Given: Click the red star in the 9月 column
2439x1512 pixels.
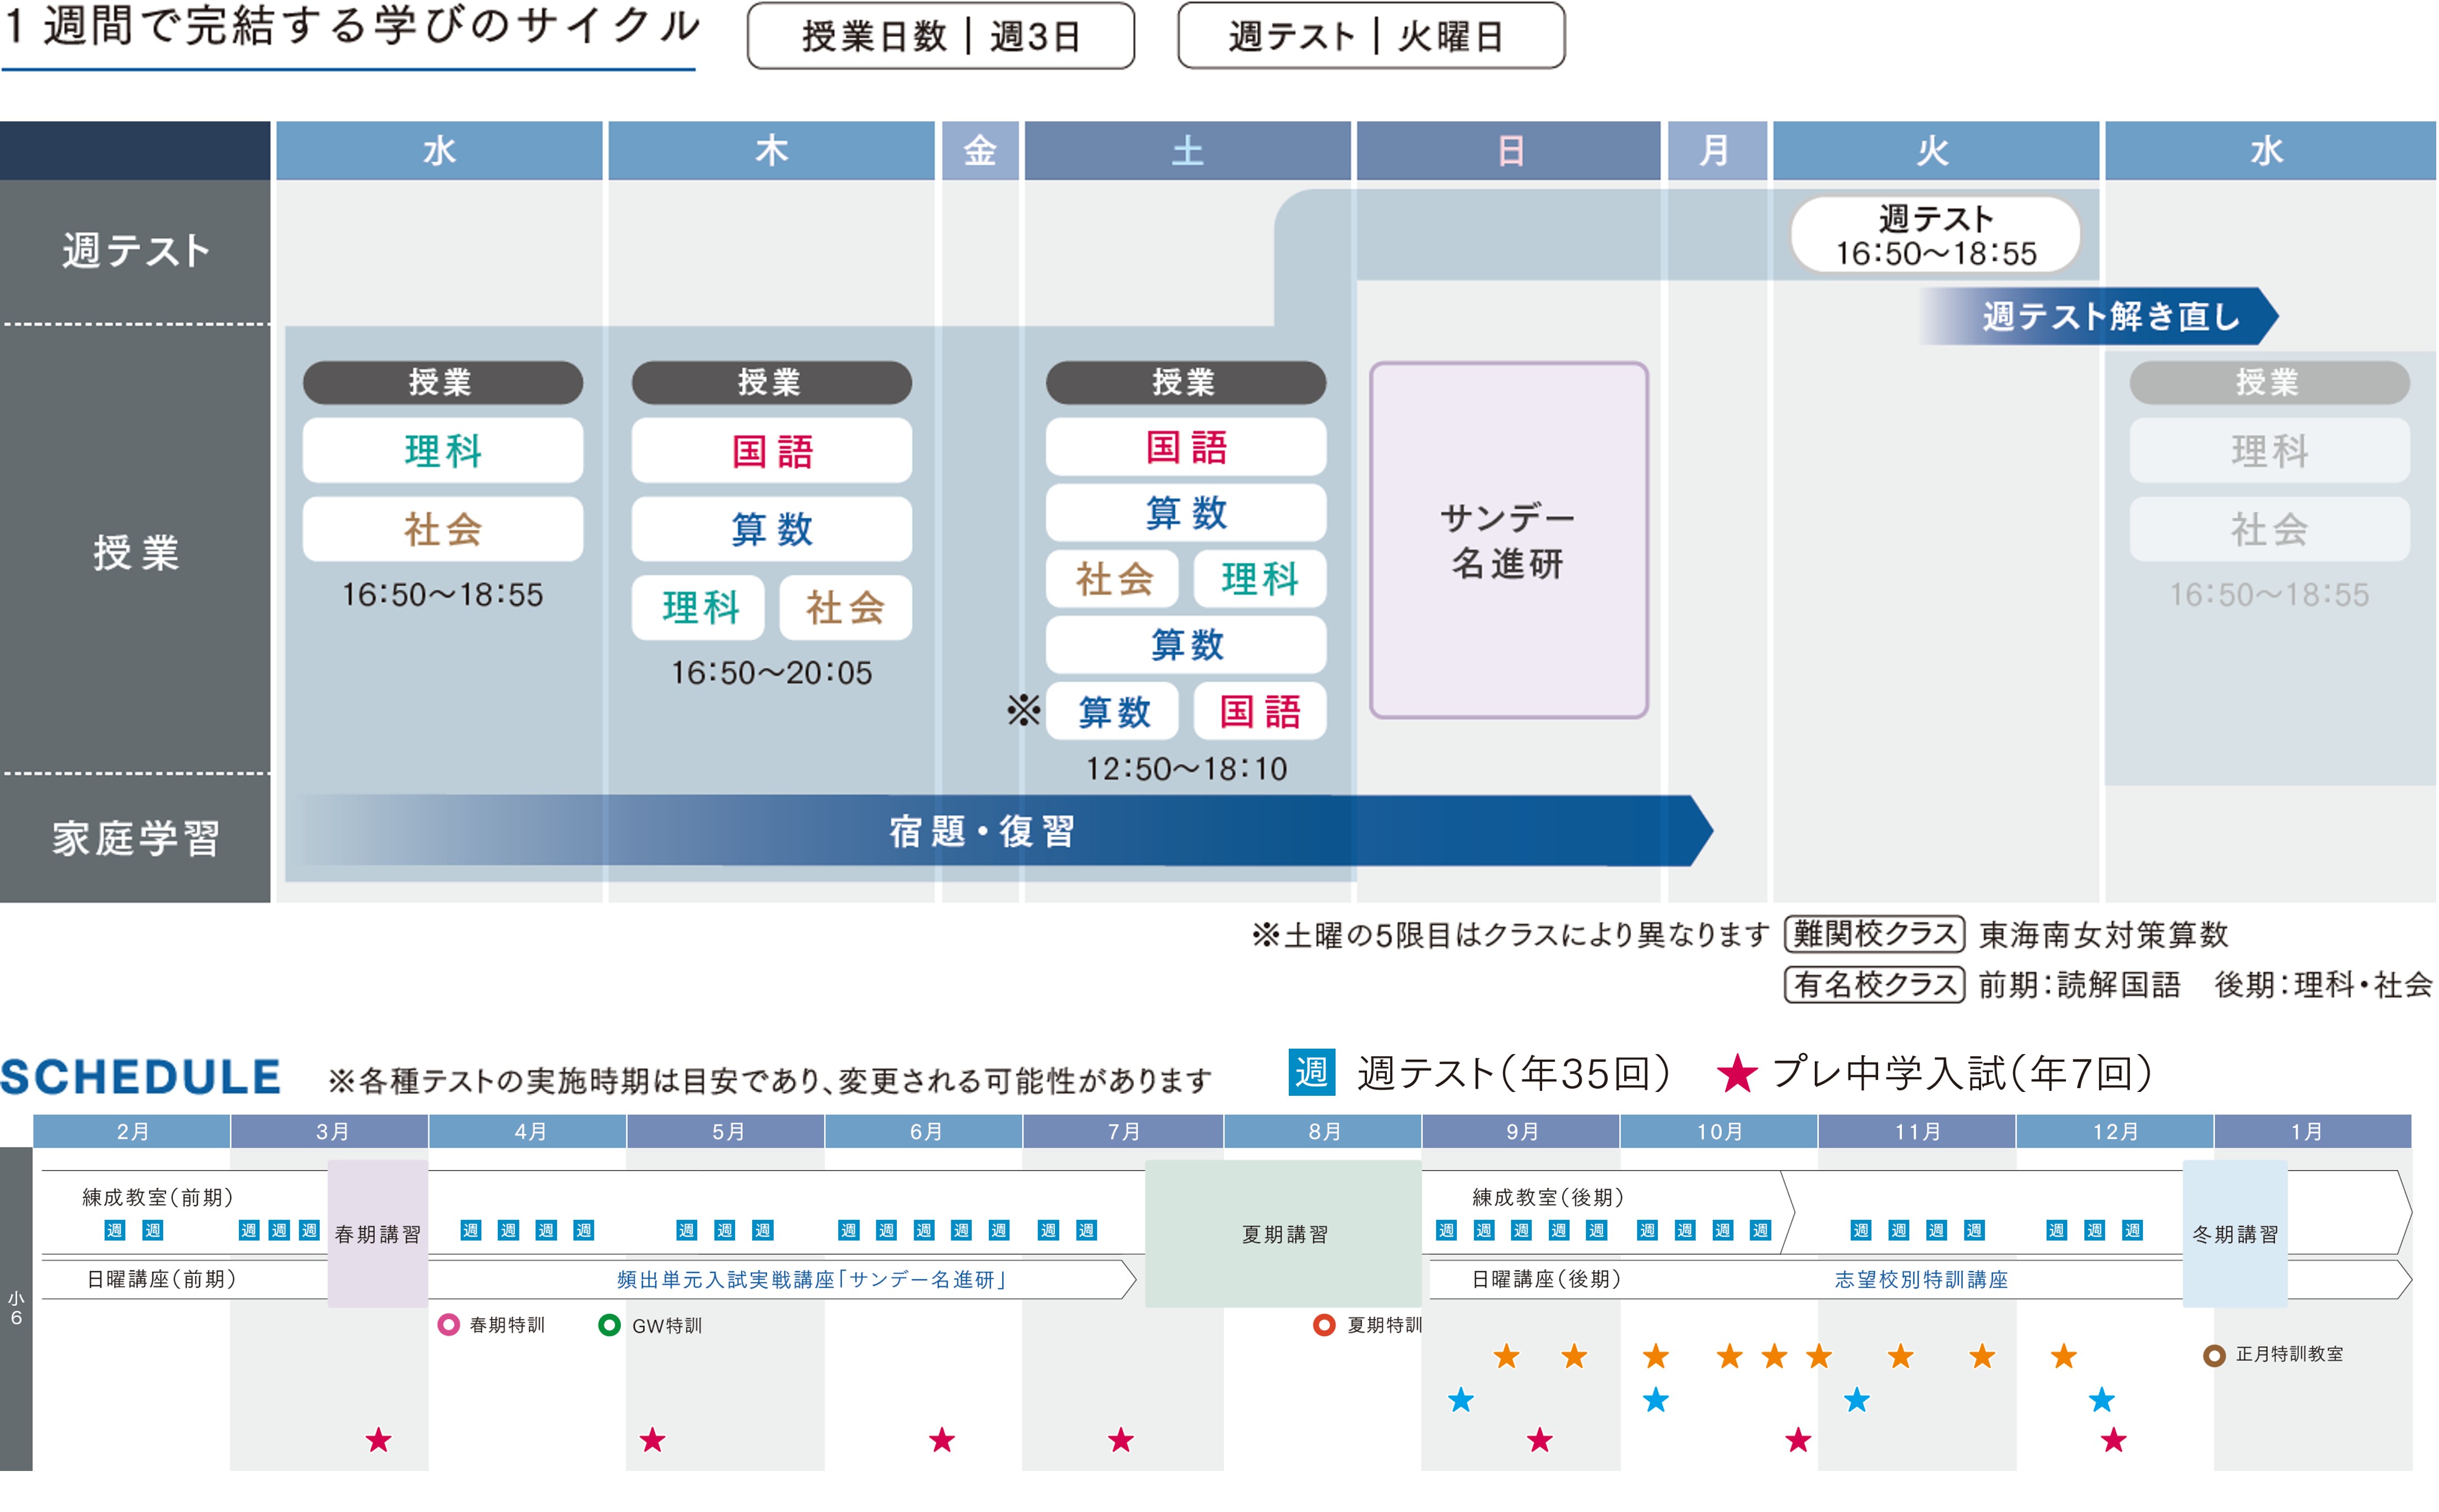Looking at the screenshot, I should pyautogui.click(x=1540, y=1440).
